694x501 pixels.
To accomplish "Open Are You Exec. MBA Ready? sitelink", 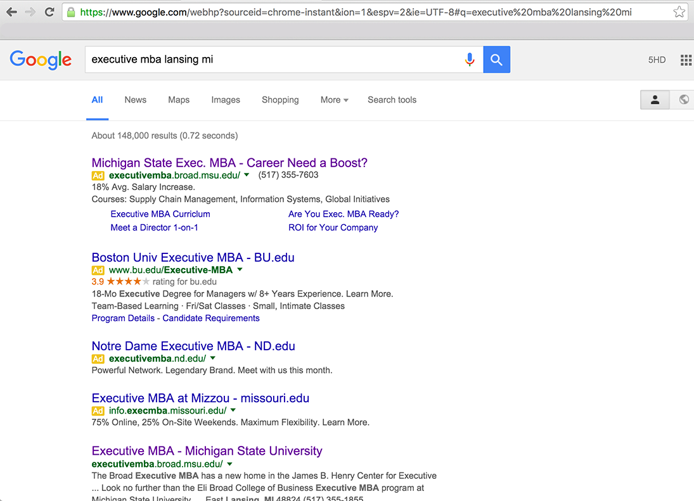I will coord(344,214).
